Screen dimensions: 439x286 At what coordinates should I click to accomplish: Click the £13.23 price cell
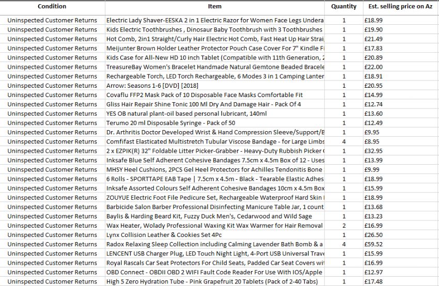tap(401, 216)
